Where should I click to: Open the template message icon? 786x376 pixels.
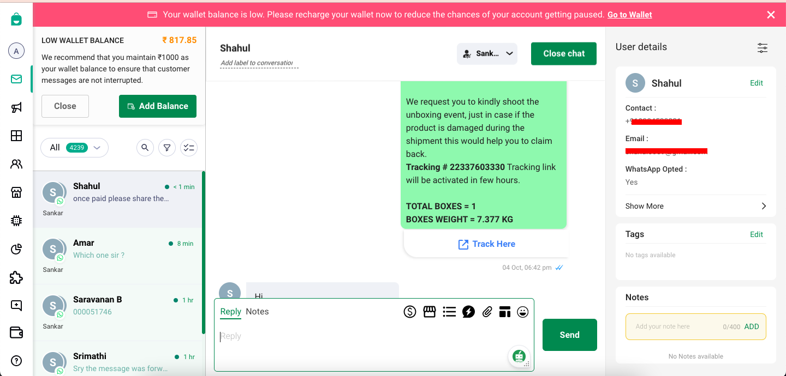click(x=505, y=311)
